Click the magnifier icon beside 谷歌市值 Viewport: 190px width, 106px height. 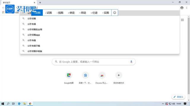[23, 40]
